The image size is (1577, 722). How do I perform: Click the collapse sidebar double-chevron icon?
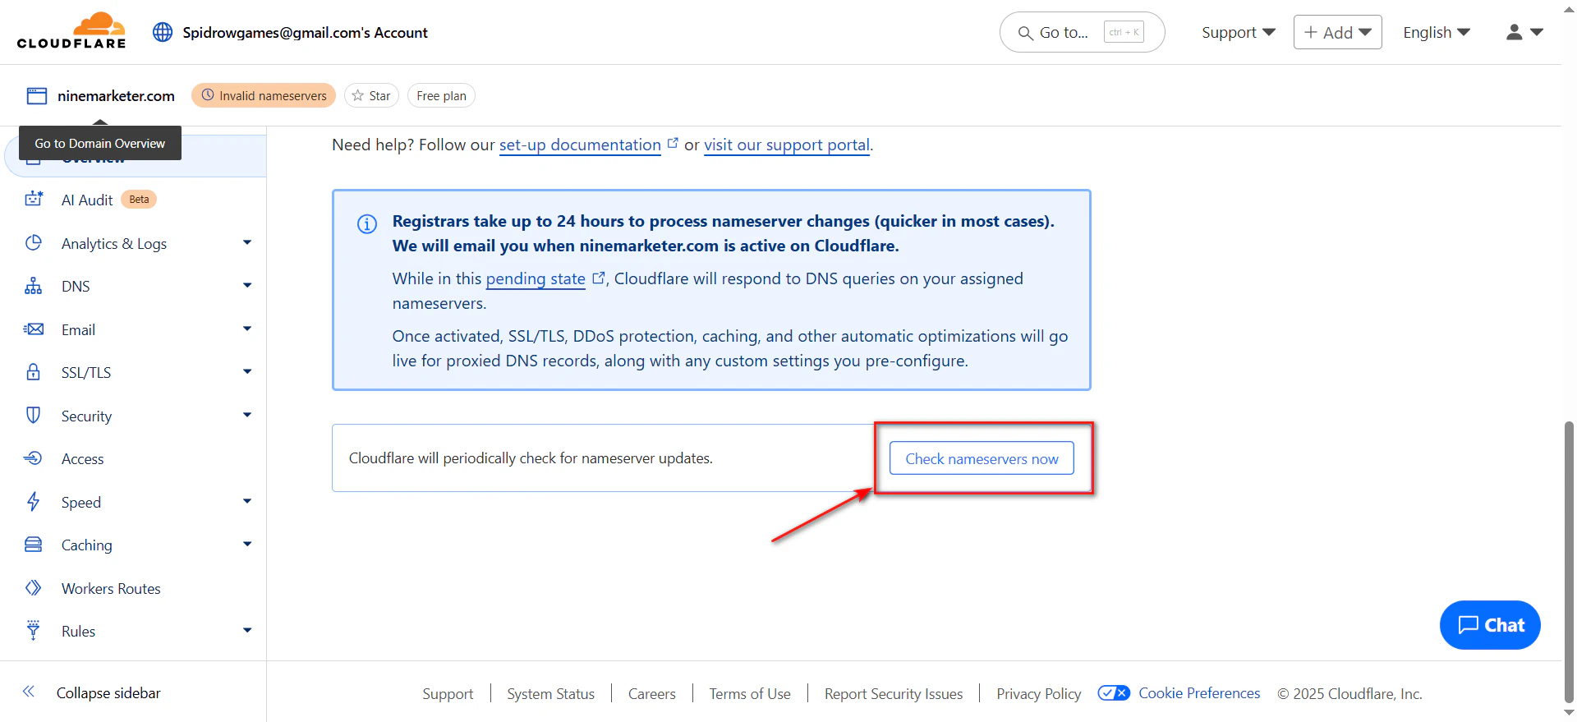29,692
